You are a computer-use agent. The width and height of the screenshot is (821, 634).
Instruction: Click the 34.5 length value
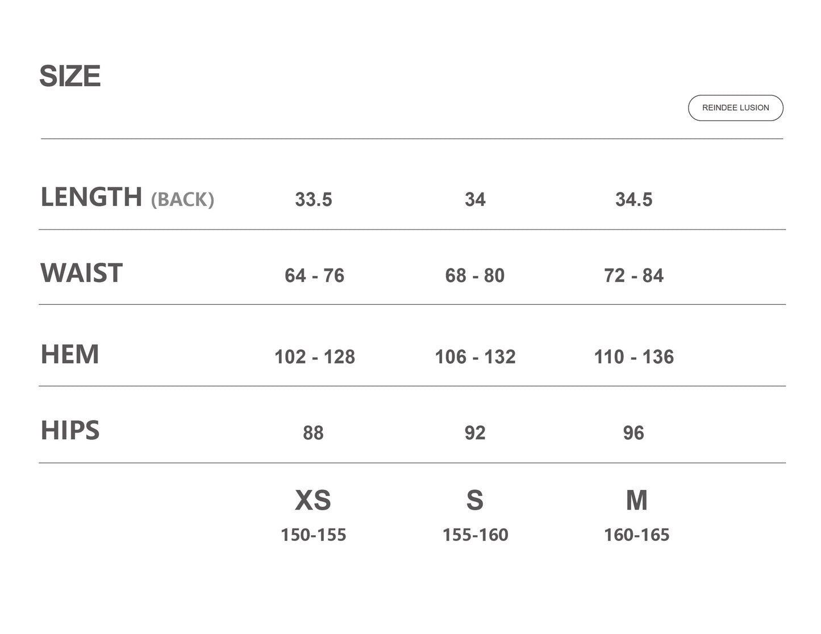[634, 200]
